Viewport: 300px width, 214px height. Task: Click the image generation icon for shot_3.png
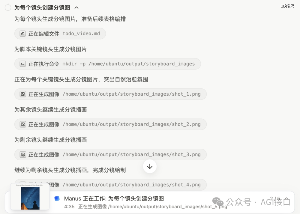[23, 155]
